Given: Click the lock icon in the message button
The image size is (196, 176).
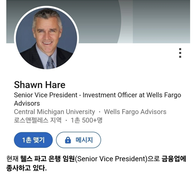Looking at the screenshot, I should click(68, 140).
